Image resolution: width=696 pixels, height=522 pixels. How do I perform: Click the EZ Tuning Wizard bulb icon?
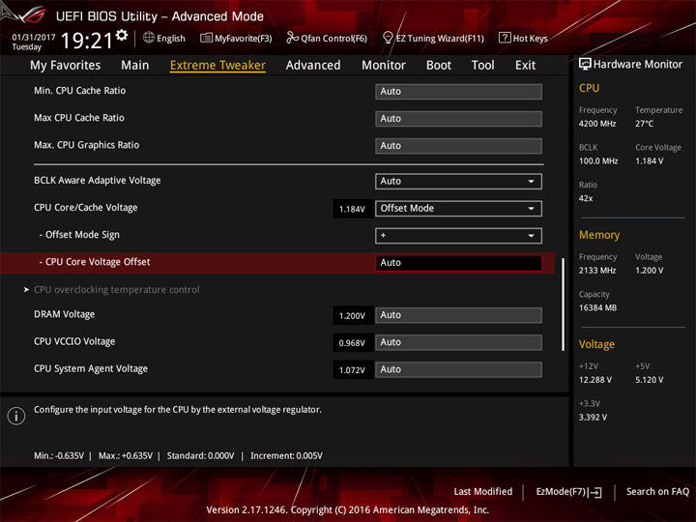(x=388, y=38)
